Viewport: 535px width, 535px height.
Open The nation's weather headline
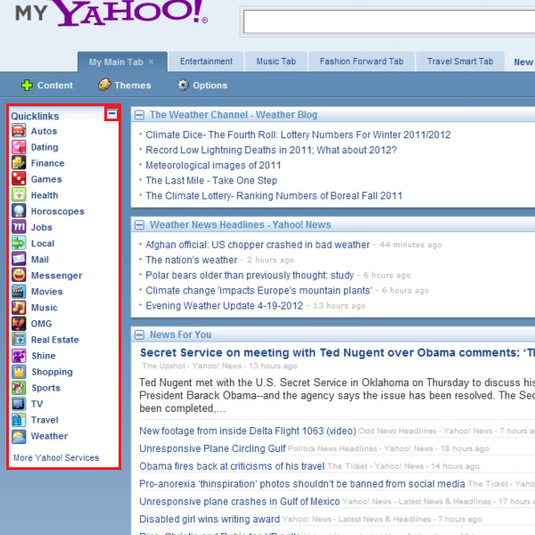[192, 260]
